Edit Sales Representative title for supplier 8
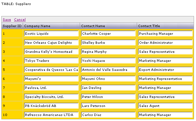 [x=165, y=97]
